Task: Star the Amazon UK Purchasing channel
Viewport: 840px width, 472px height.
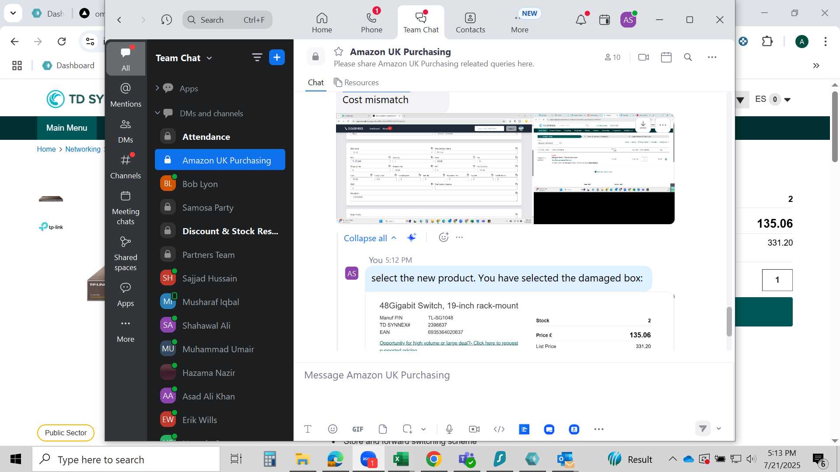Action: tap(339, 52)
